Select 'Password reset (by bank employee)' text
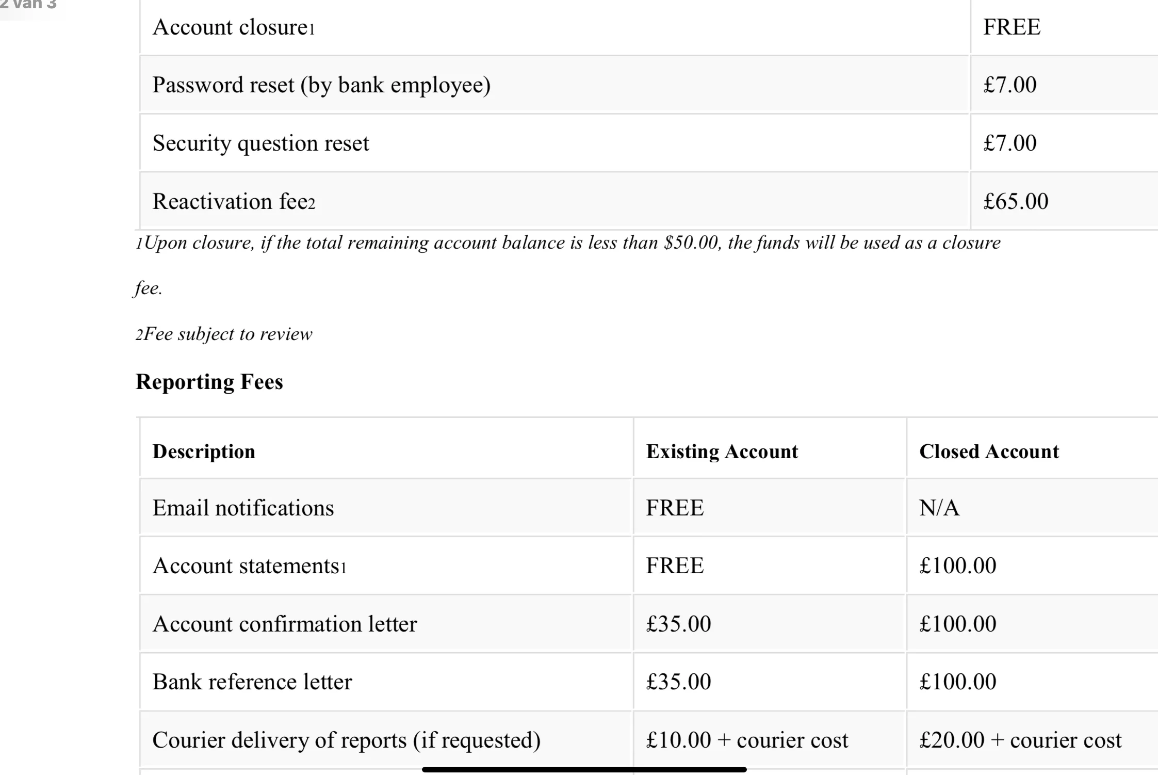 pyautogui.click(x=321, y=86)
